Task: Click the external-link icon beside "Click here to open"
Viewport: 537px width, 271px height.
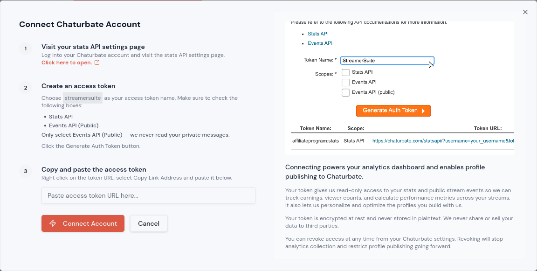Action: 96,63
